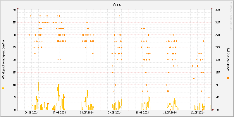Image resolution: width=234 pixels, height=117 pixels.
Task: Click the tallest wind speed peak on 06.05.2024
Action: tap(38, 82)
